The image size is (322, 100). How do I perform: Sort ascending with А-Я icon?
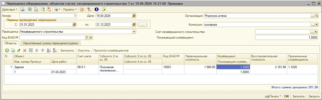[49, 51]
